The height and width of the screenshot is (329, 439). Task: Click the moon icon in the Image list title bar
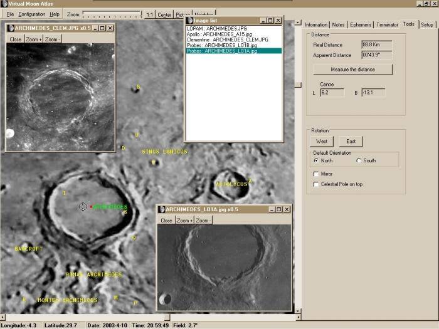click(x=189, y=21)
